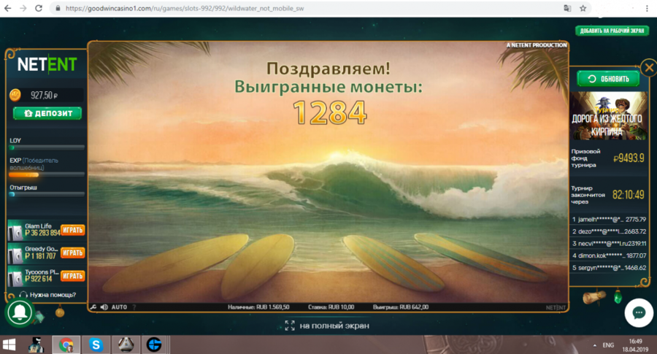Close the tournament panel with X

pyautogui.click(x=647, y=66)
